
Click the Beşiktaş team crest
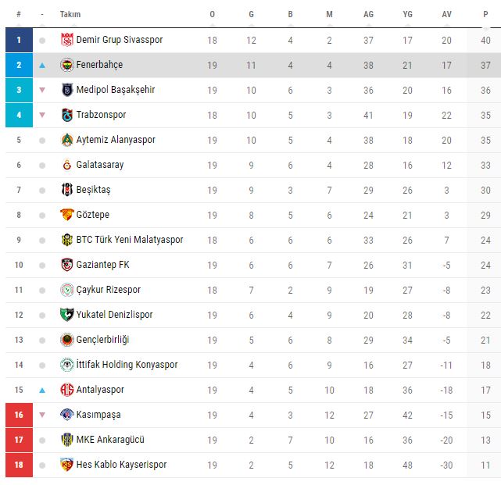point(66,190)
